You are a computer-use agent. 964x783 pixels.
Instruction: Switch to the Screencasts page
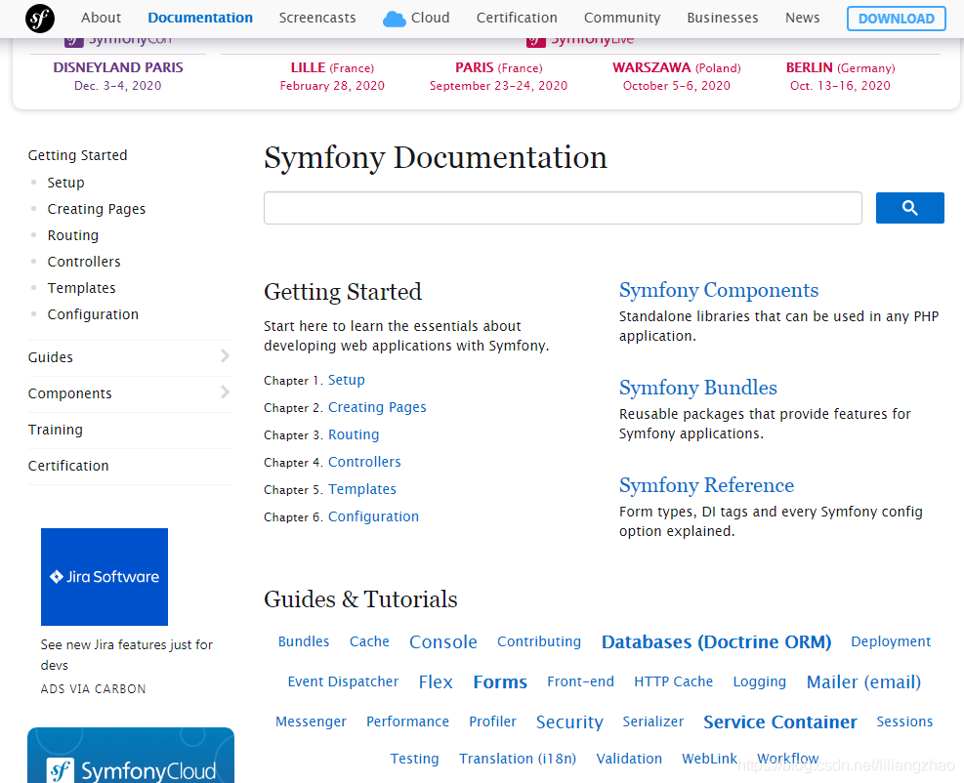(x=316, y=18)
